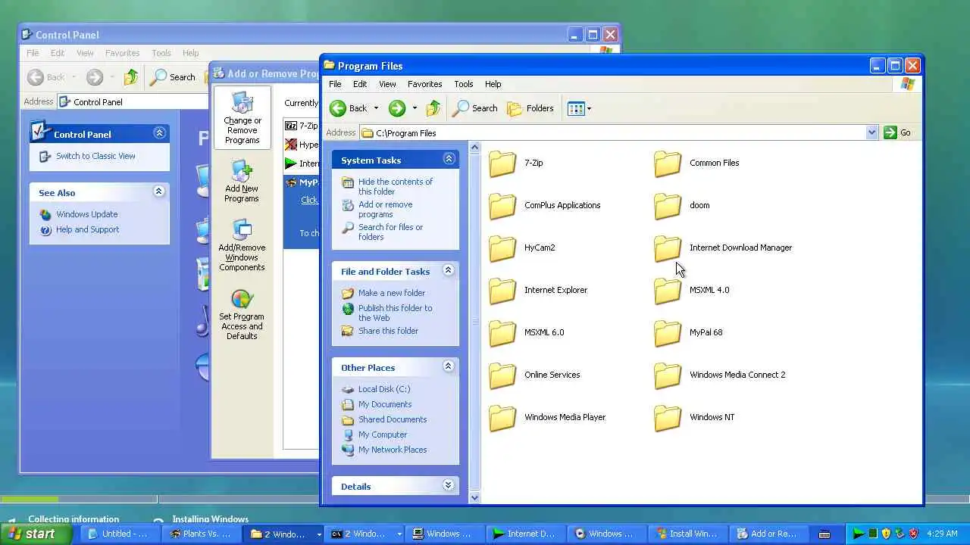Open Back history dropdown arrow in Program Files

(x=376, y=108)
